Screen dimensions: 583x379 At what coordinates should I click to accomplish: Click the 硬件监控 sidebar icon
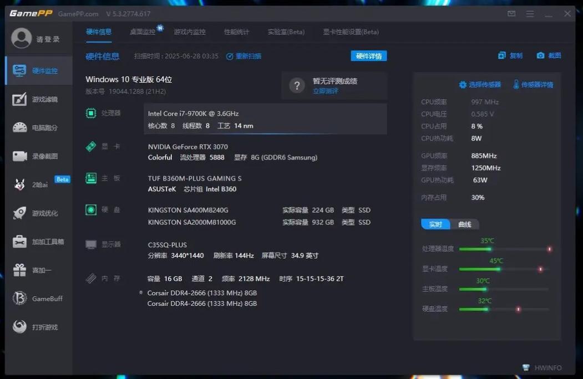[x=20, y=70]
